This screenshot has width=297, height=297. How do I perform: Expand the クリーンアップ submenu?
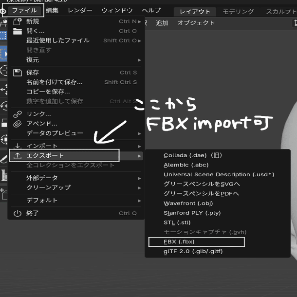tap(76, 187)
